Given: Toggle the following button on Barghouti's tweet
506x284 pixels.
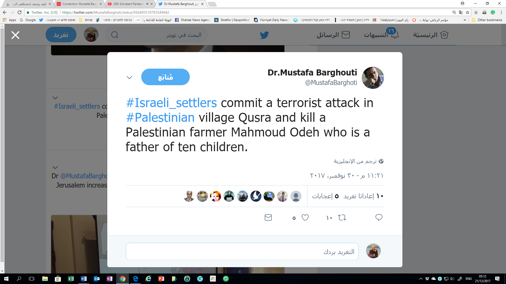Looking at the screenshot, I should pyautogui.click(x=165, y=77).
